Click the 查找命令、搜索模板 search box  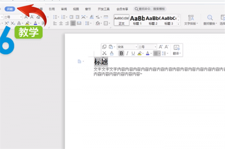pos(150,9)
